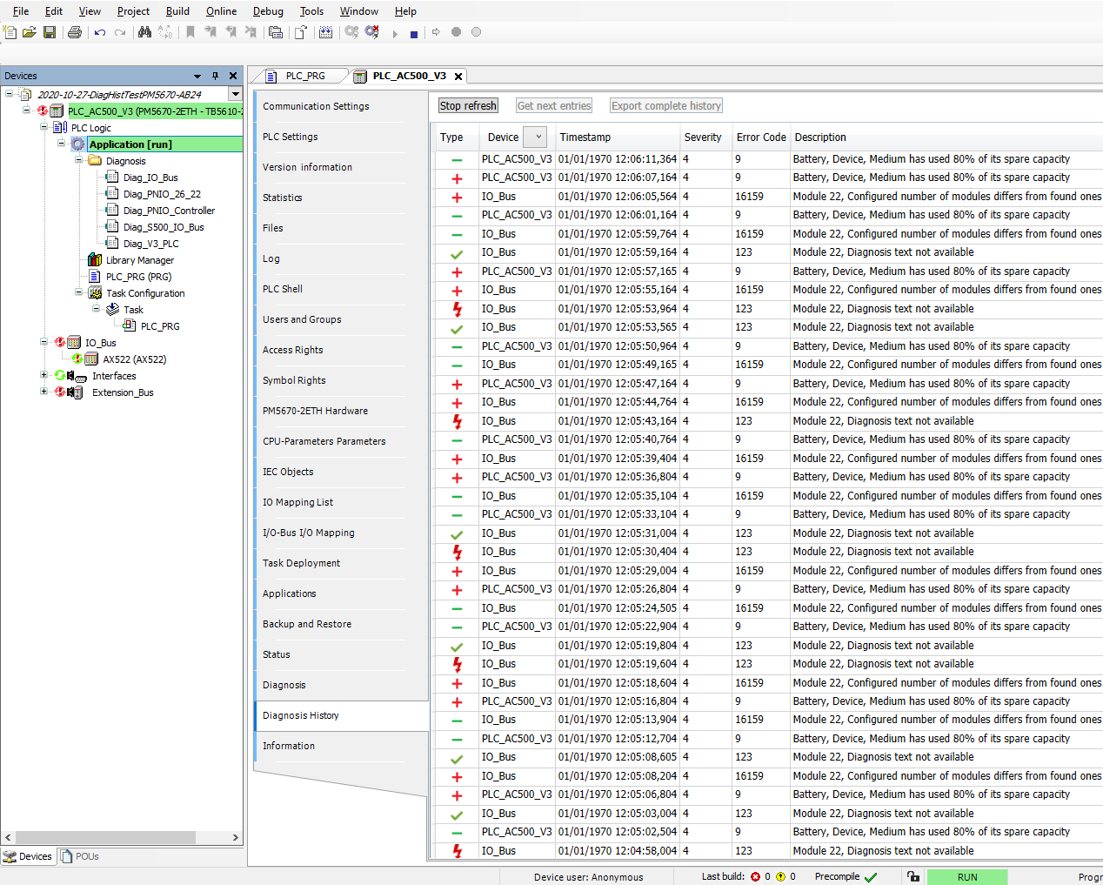1103x885 pixels.
Task: Expand the Interfaces tree node
Action: [x=43, y=376]
